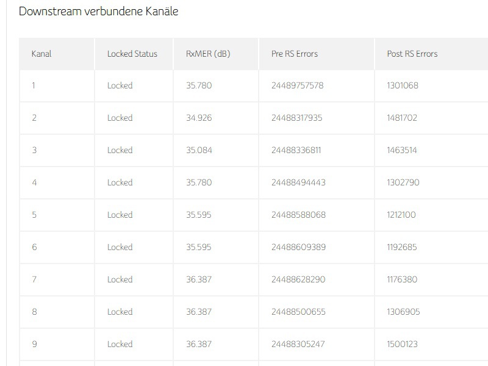Click RxMER value 34.926 for channel 2

pos(199,118)
